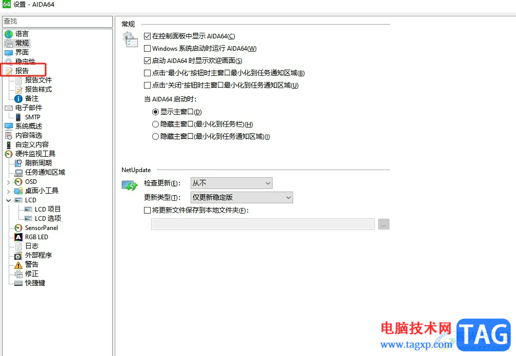Select 日志 tree item
Screen dimensions: 516x356
tap(32, 246)
